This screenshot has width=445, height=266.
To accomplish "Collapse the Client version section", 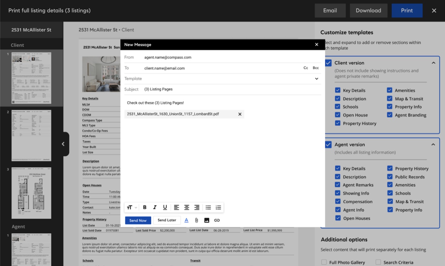I will point(433,63).
